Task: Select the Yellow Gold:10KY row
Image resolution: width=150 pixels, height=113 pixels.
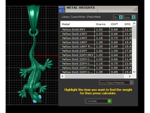Action: pos(96,34)
